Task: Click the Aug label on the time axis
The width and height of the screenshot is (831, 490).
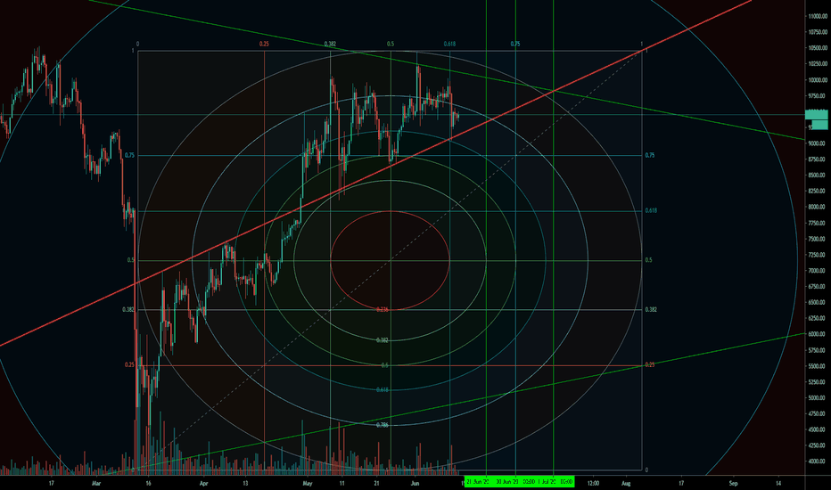Action: (x=626, y=483)
